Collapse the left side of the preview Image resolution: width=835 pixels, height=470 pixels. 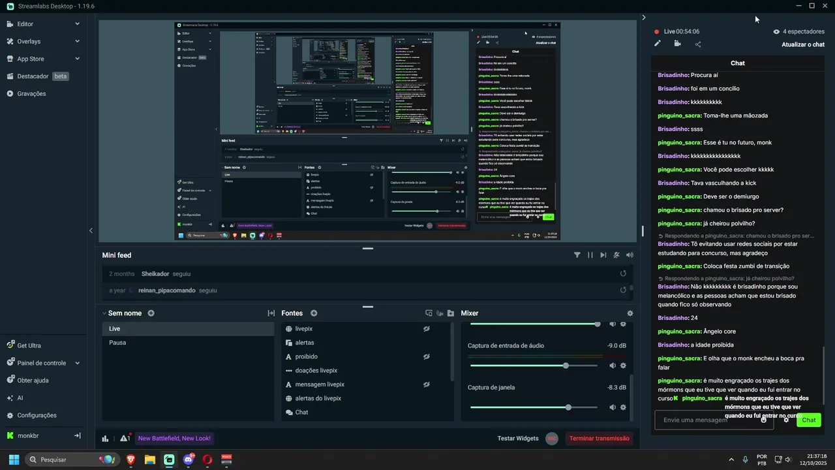(x=91, y=230)
